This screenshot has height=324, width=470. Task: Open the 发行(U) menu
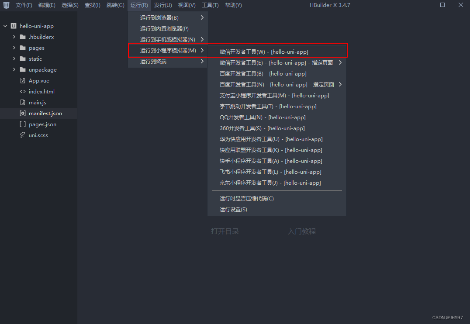(x=163, y=5)
